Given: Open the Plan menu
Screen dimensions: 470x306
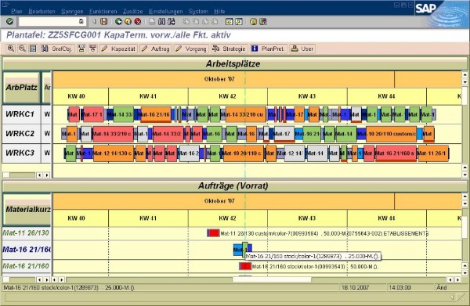Looking at the screenshot, I should click(16, 12).
